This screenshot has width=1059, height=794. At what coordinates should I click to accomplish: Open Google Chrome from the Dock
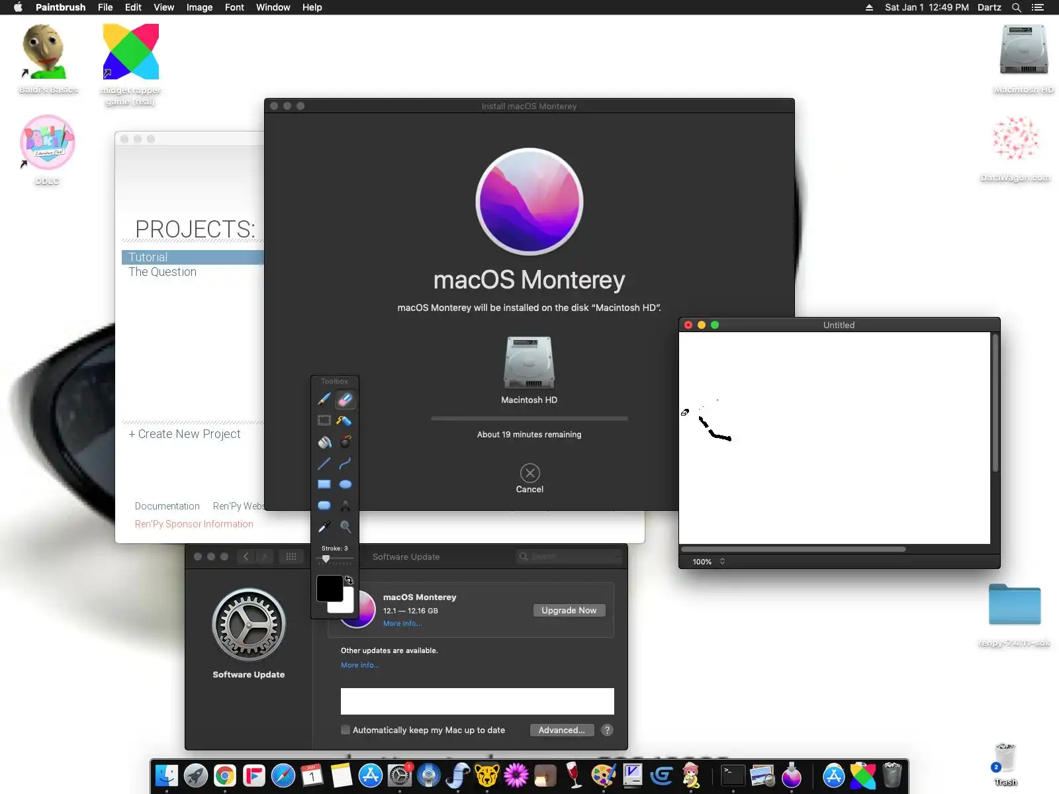225,775
